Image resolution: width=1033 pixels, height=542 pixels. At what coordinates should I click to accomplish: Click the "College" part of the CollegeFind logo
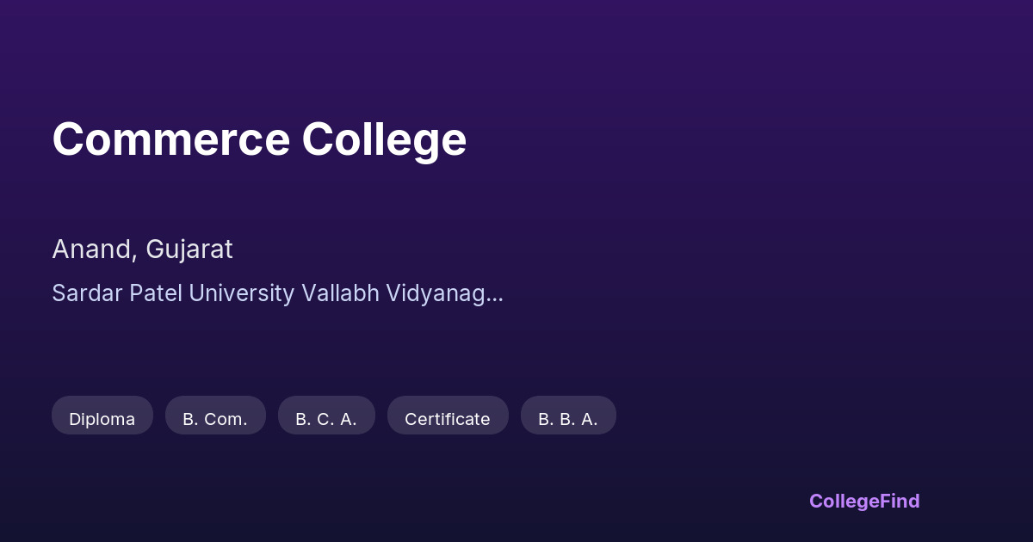point(845,501)
